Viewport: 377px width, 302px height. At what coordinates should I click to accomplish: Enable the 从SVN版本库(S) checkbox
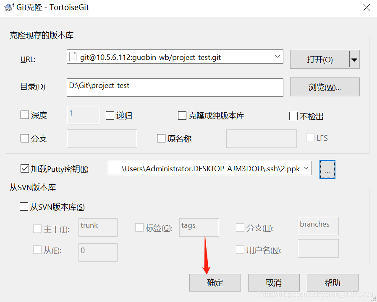click(x=24, y=206)
